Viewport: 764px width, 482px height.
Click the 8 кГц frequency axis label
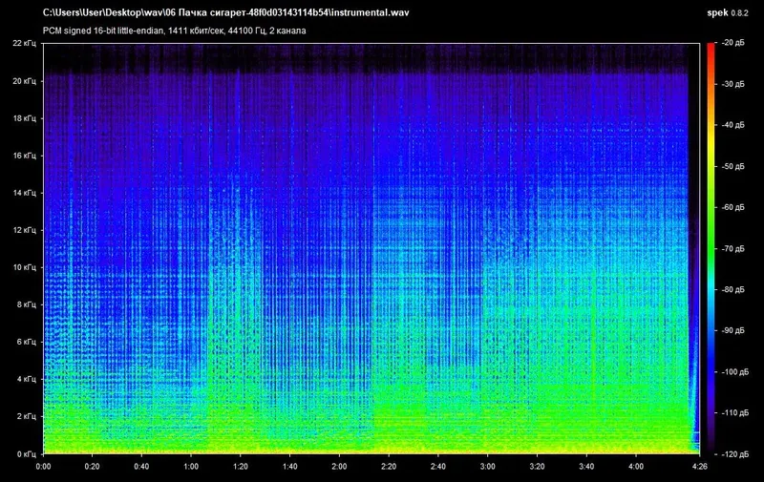point(27,304)
